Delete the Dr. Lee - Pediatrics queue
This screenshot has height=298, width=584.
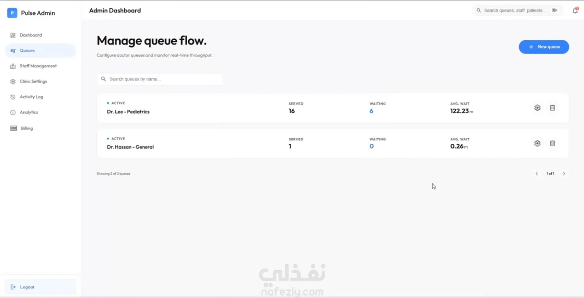(552, 108)
